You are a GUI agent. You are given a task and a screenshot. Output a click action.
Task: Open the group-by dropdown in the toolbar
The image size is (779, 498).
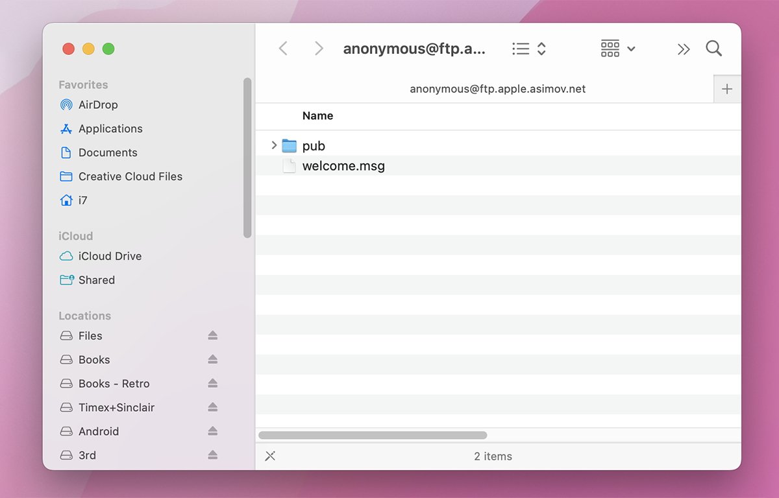(x=617, y=48)
